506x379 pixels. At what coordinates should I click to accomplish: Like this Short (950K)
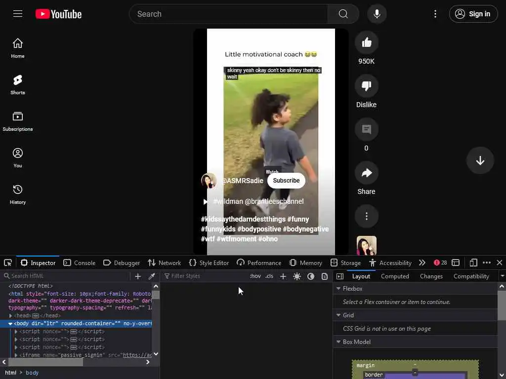click(366, 42)
